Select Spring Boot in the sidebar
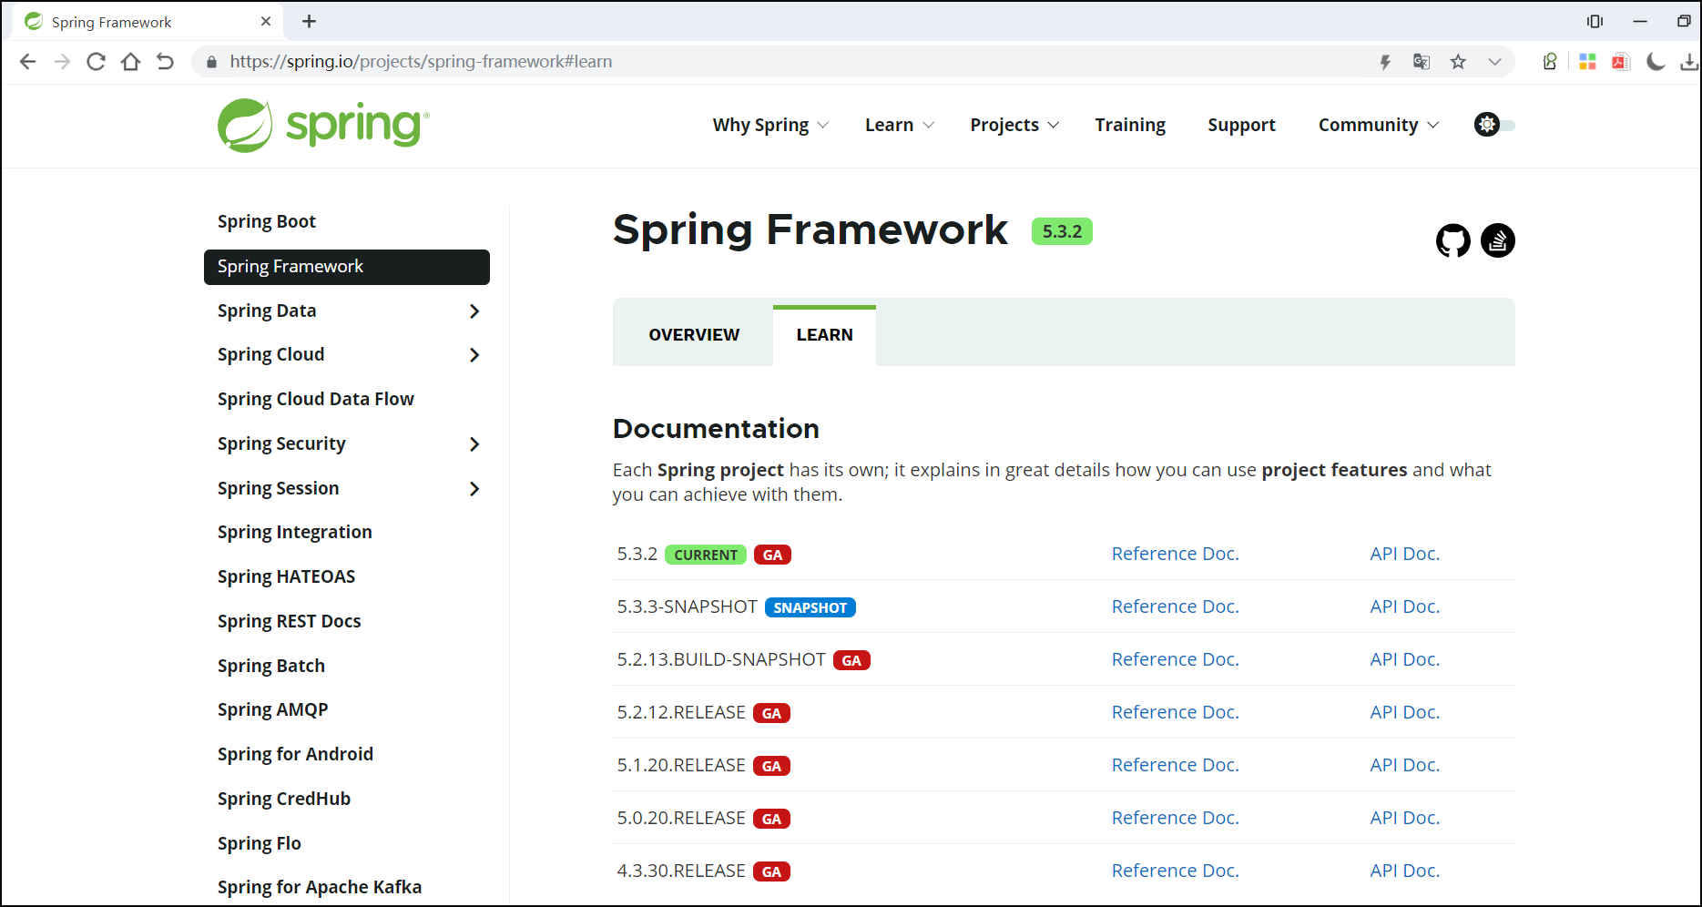The height and width of the screenshot is (907, 1702). click(267, 222)
